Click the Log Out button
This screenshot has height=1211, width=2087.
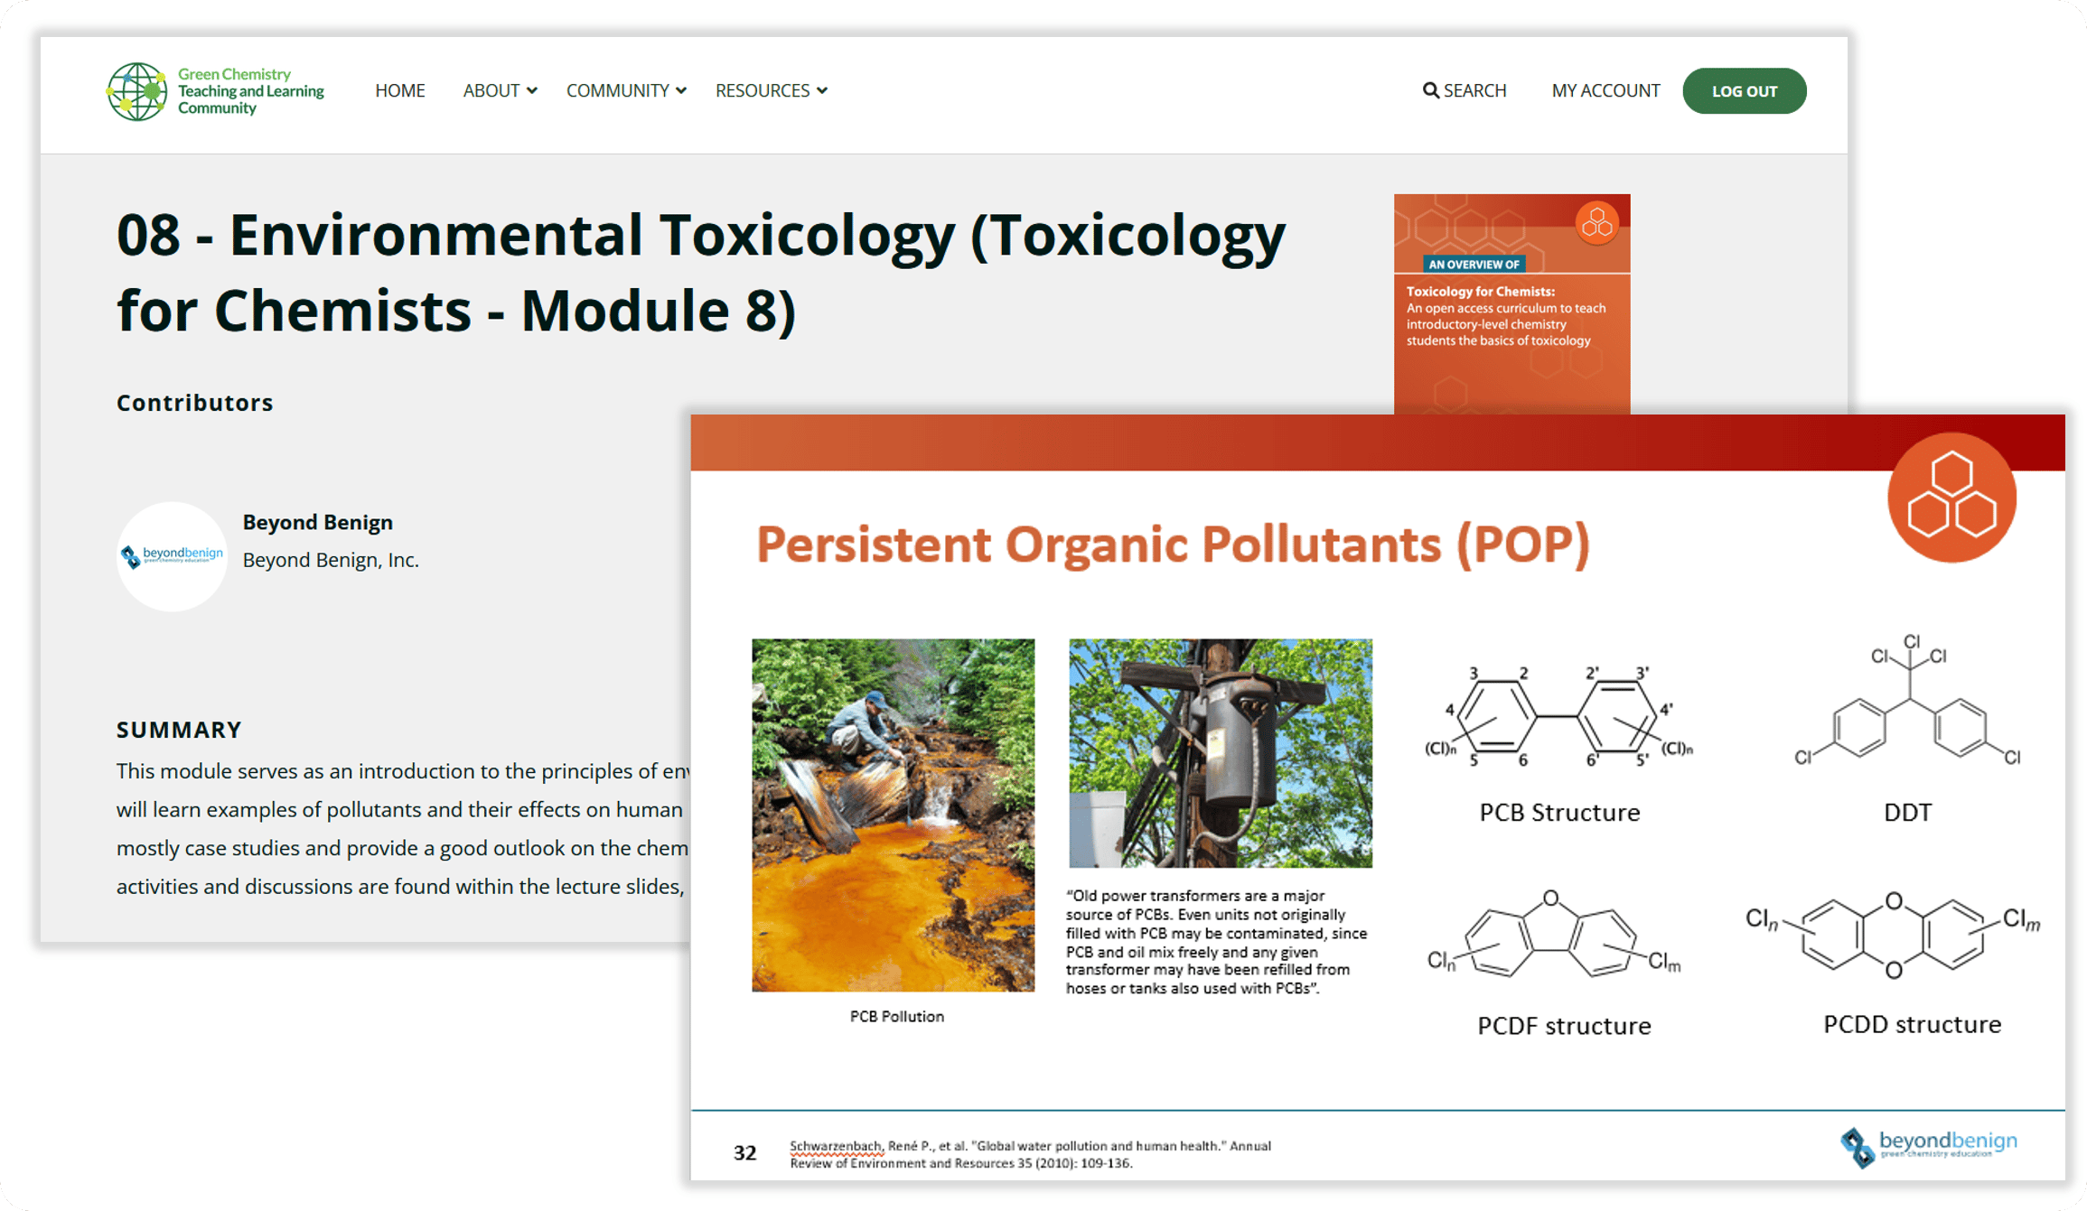point(1744,91)
